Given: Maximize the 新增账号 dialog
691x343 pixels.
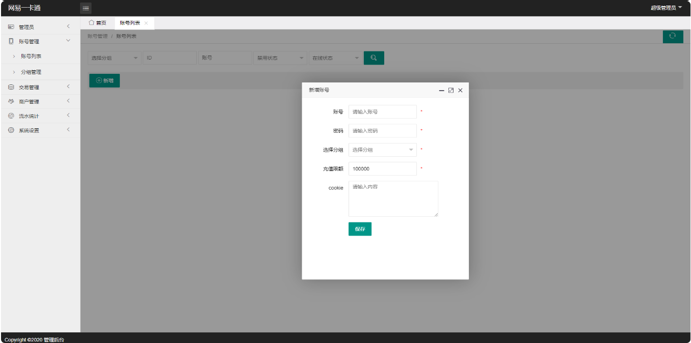Looking at the screenshot, I should [x=451, y=90].
